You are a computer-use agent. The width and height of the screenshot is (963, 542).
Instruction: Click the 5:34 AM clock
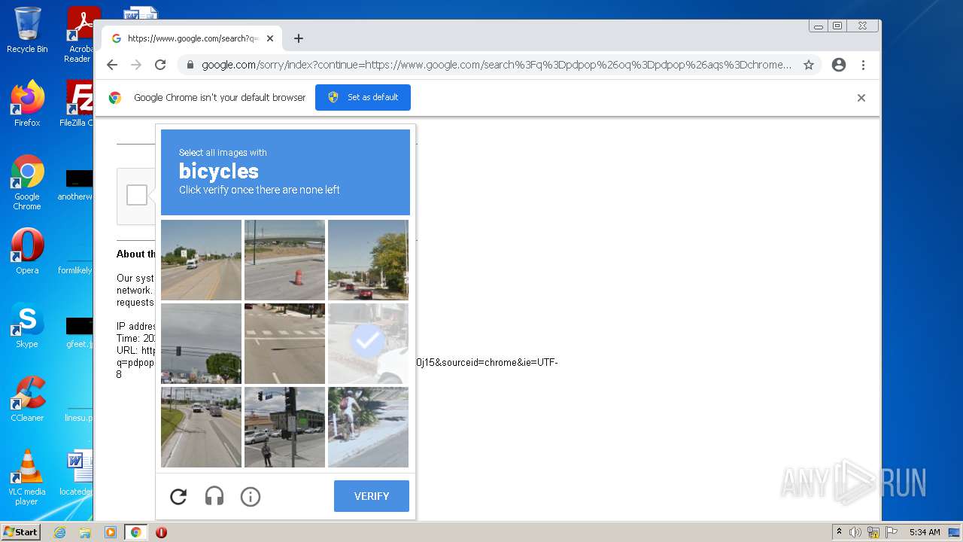tap(925, 532)
